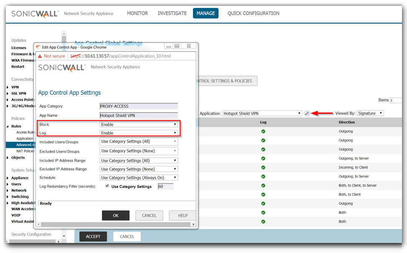Click the Log Redundancy Filter seconds field

click(165, 187)
